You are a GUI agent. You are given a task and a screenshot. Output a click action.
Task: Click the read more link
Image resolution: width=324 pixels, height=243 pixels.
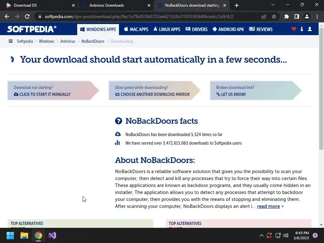(268, 206)
